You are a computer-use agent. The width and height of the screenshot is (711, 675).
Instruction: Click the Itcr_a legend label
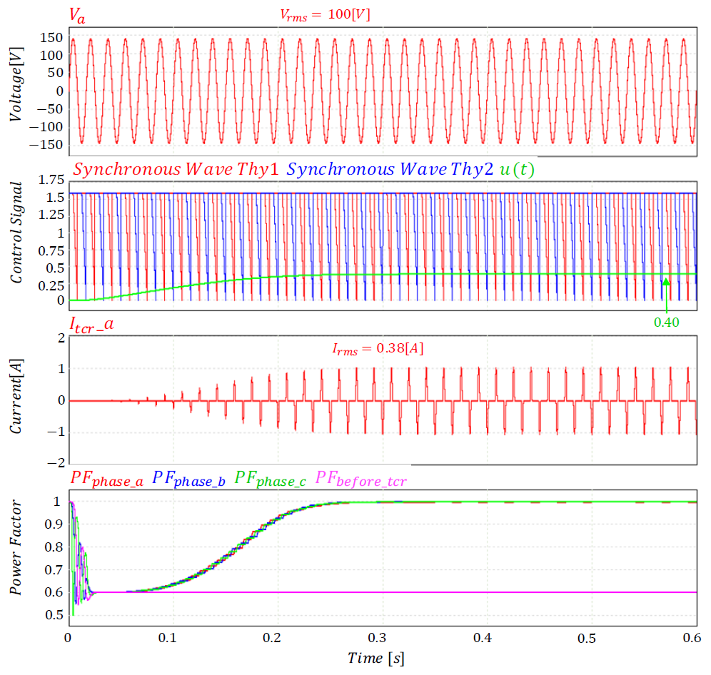(91, 325)
